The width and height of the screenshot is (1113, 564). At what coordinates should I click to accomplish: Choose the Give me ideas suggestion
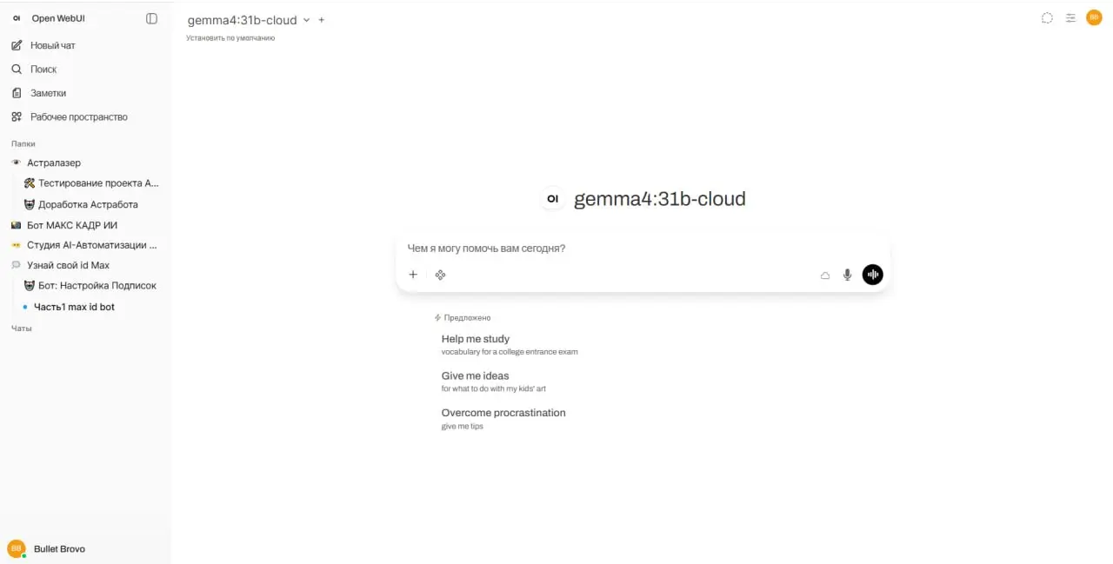point(494,382)
